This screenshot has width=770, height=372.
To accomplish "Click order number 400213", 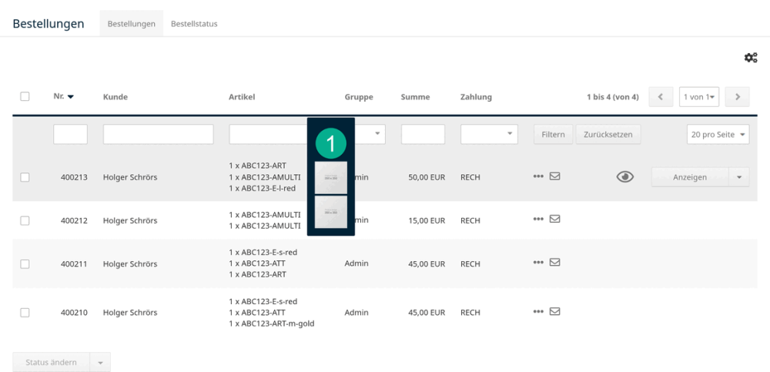I will (x=74, y=177).
